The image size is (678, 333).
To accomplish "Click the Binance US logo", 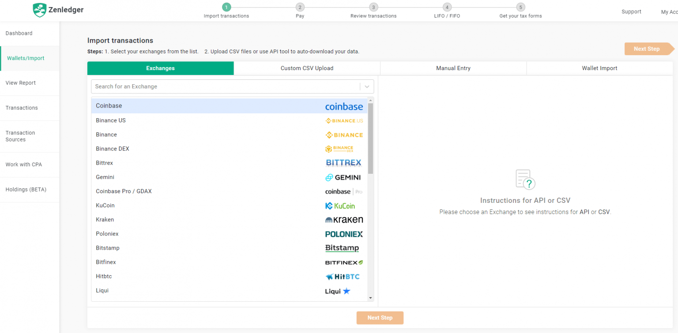I will (x=344, y=120).
